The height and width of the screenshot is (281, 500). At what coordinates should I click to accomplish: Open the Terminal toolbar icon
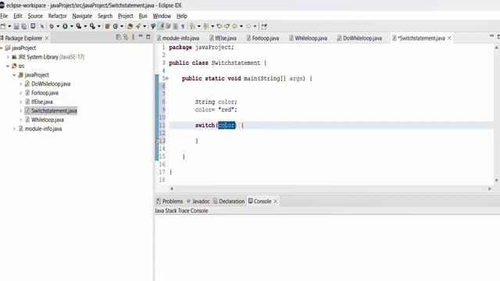[x=33, y=26]
